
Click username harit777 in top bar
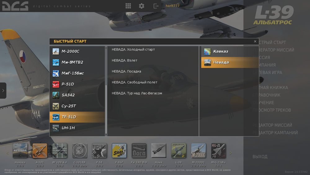pyautogui.click(x=173, y=6)
